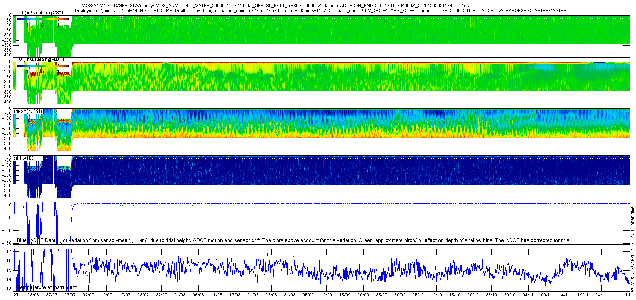The height and width of the screenshot is (300, 636).
Task: Click the '10/09' date tick label
Action: coord(326,295)
